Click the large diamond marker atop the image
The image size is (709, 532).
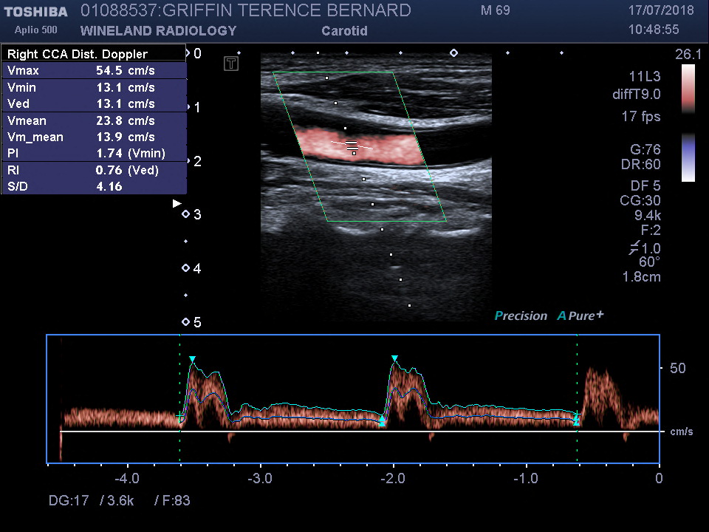(453, 53)
